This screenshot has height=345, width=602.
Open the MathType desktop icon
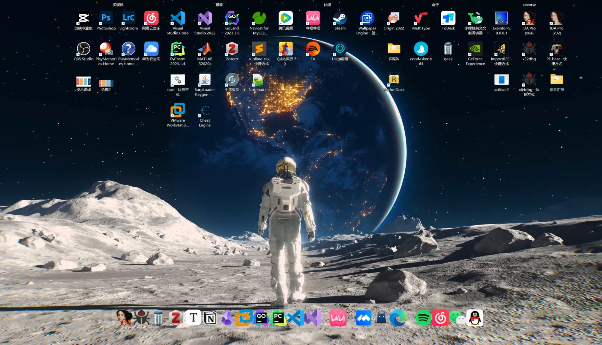point(421,21)
